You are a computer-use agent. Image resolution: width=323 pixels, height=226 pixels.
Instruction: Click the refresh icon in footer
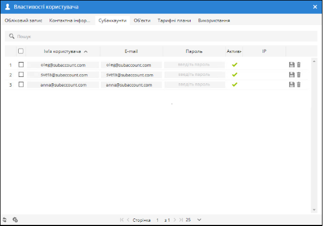[4, 220]
